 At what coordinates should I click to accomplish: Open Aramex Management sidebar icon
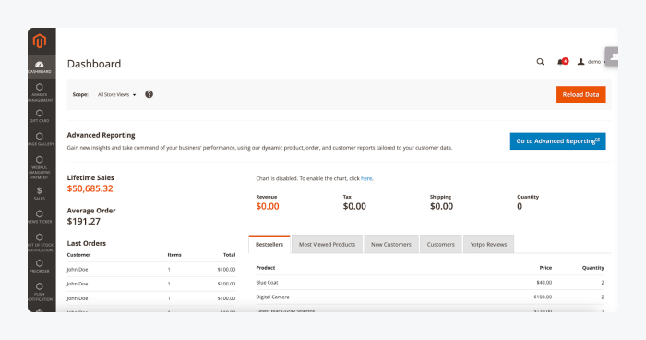[40, 92]
